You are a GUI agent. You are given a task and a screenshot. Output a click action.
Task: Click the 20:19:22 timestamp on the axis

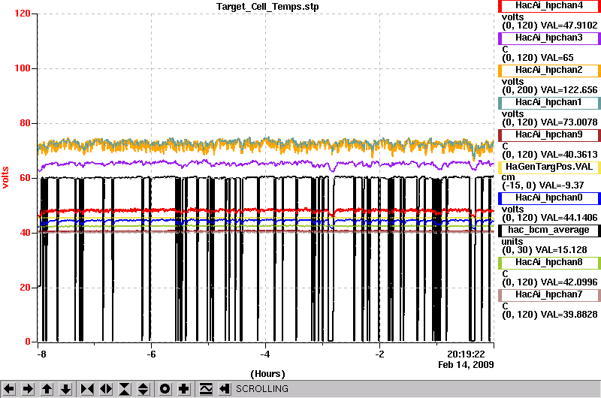point(466,354)
